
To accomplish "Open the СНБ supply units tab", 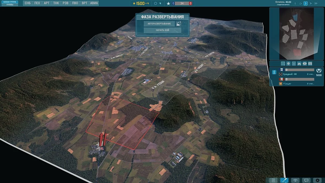I will (x=28, y=3).
